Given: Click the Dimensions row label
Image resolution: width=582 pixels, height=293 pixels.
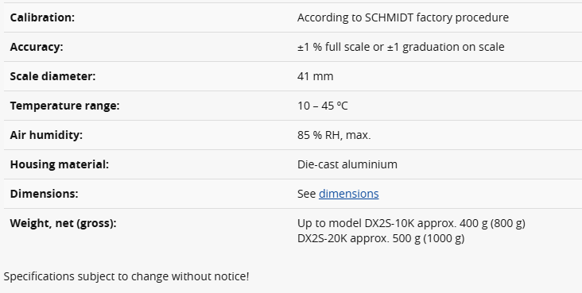Looking at the screenshot, I should (x=45, y=194).
